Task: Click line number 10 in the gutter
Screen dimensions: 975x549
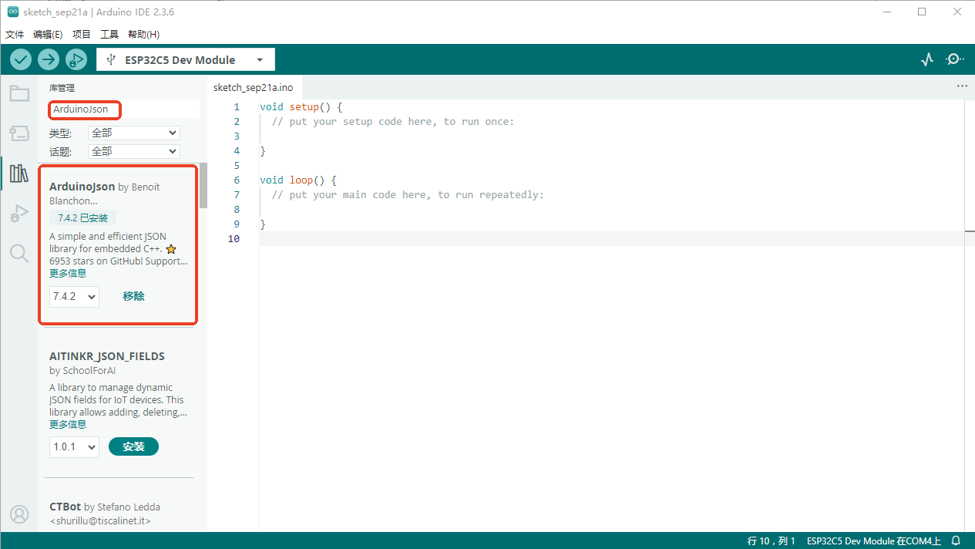Action: coord(234,239)
